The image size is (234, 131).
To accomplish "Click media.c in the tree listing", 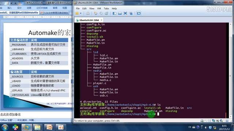I will [105, 80].
